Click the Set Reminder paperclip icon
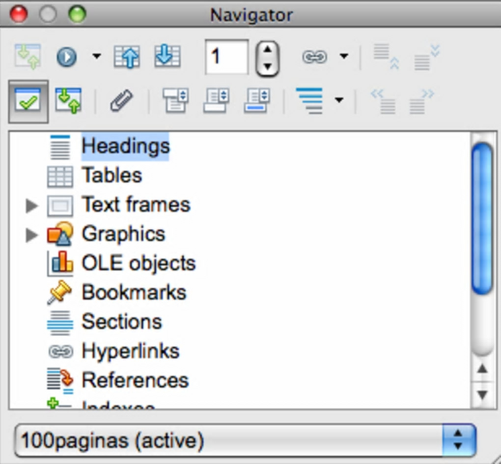Screen dimensions: 501x464 (x=121, y=100)
